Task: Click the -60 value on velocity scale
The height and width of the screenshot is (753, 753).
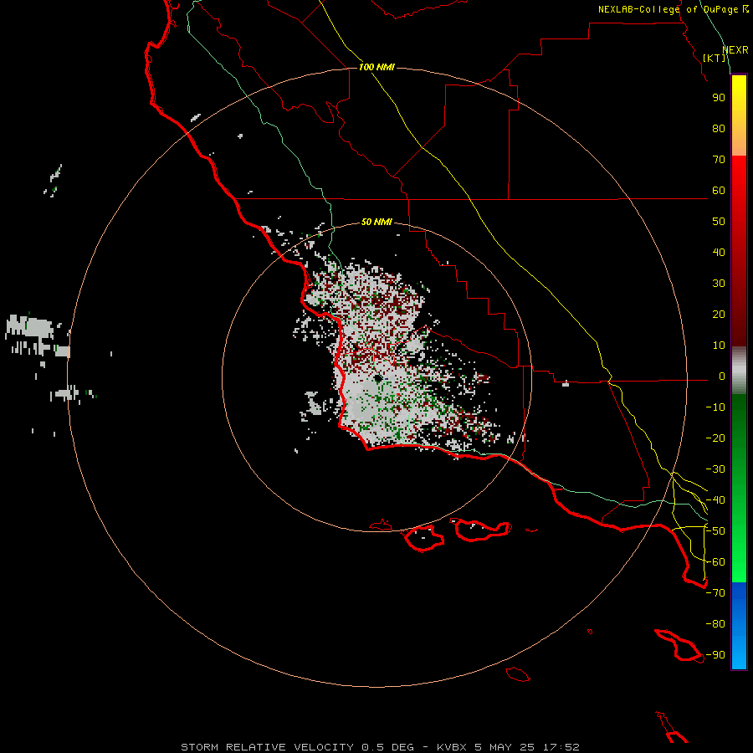Action: click(715, 562)
